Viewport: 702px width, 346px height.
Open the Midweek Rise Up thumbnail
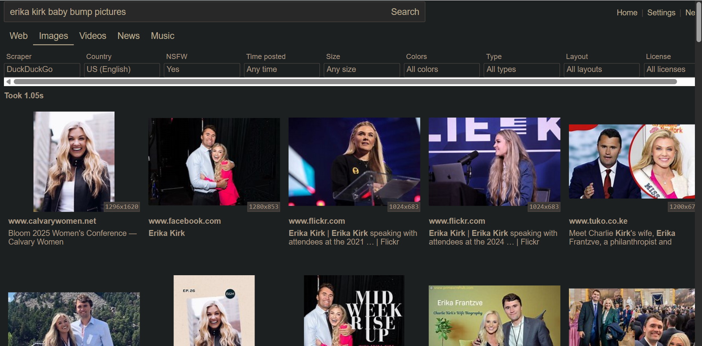click(x=354, y=311)
